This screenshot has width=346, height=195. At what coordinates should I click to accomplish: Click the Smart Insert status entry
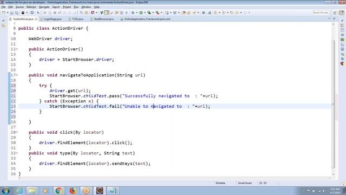[x=245, y=183]
